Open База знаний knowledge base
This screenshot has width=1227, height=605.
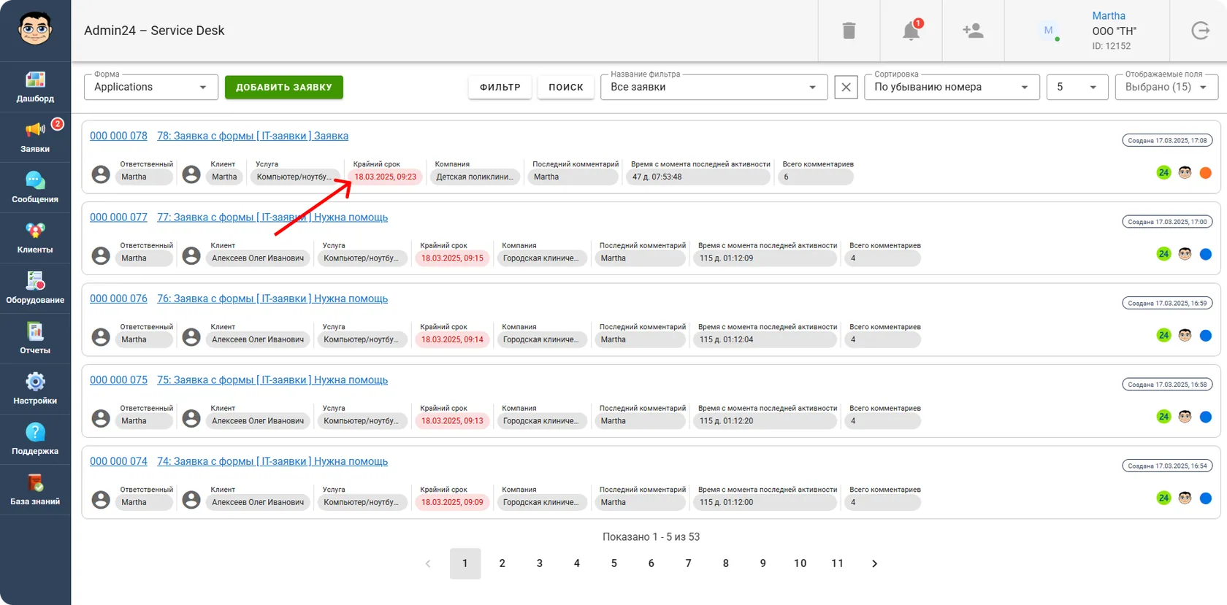[35, 490]
